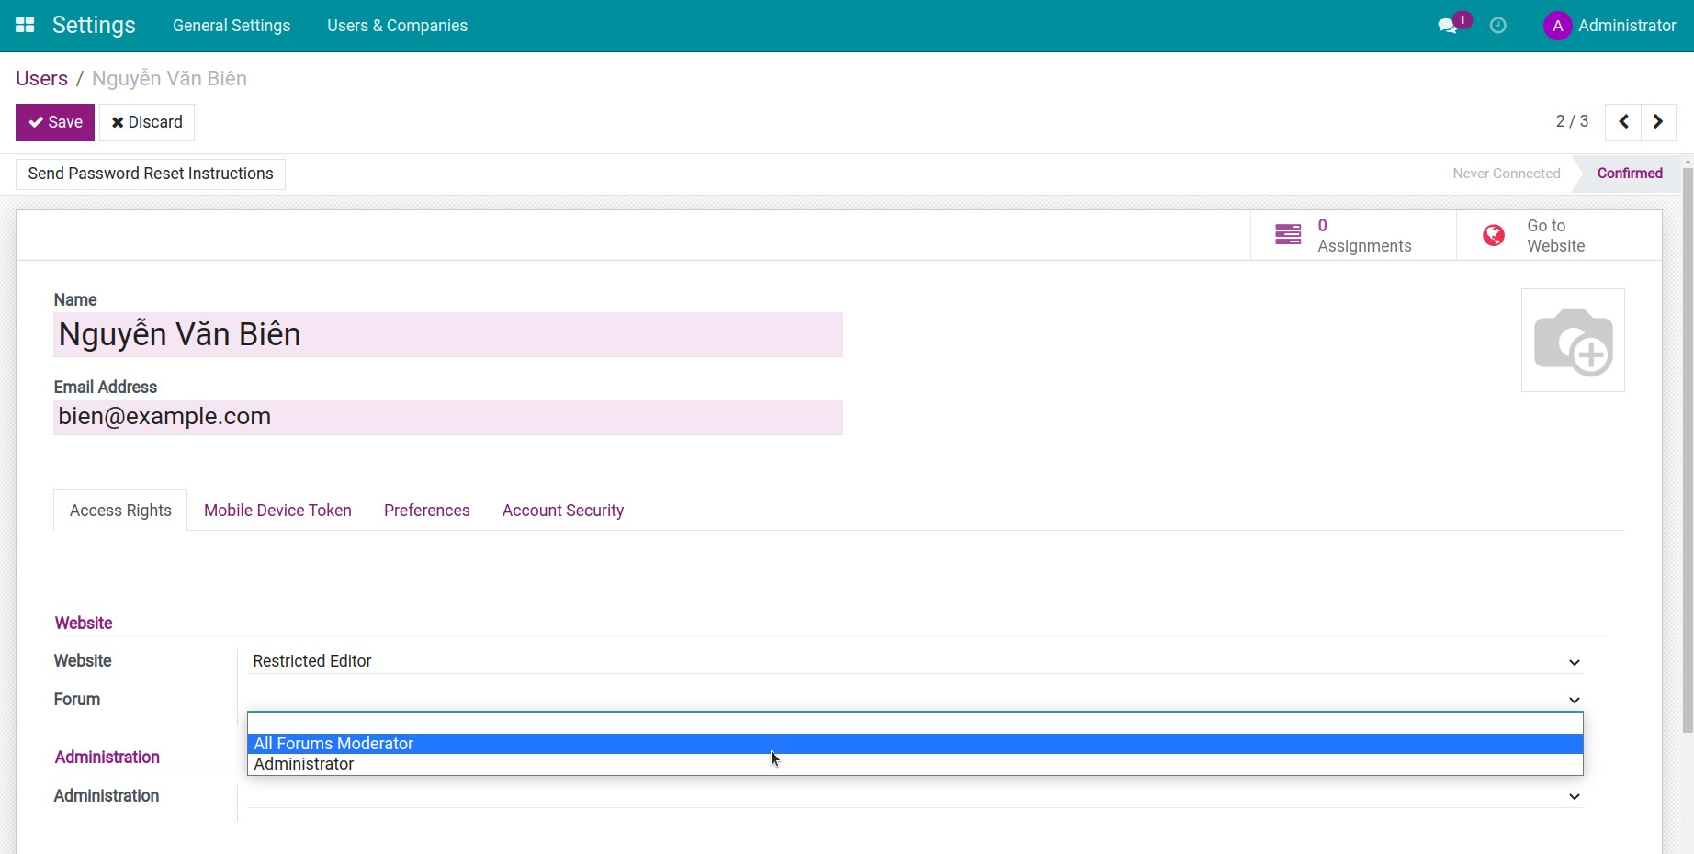Go to next user record arrow
Screen dimensions: 1694x854
(x=1658, y=122)
